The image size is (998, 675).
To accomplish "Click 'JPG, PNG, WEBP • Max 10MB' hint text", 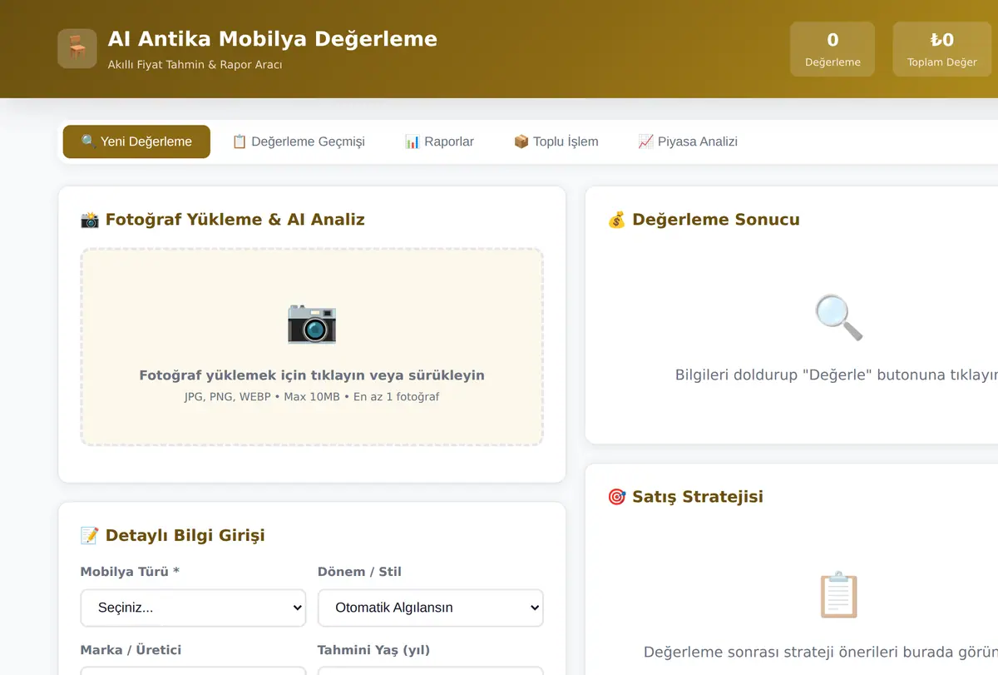I will coord(262,397).
